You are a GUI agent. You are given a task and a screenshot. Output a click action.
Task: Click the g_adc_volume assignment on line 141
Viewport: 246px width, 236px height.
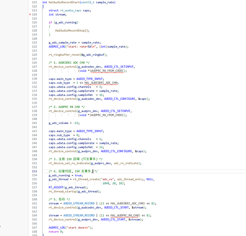tap(64, 123)
